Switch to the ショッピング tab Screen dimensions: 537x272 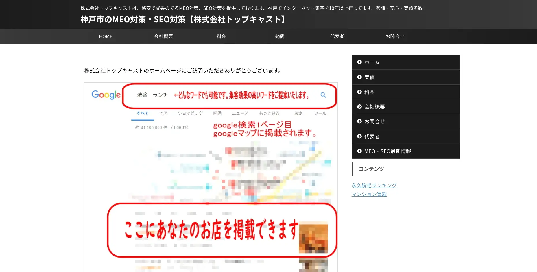190,113
